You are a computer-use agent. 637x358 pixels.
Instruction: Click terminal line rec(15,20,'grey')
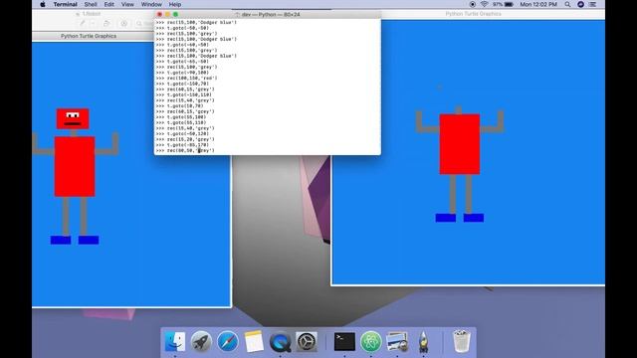coord(190,139)
